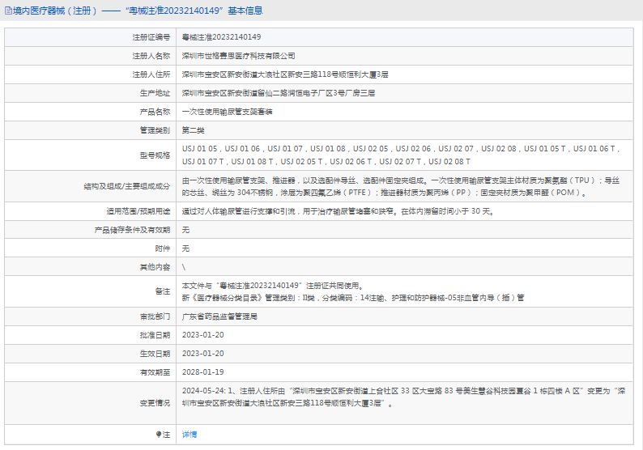Image resolution: width=643 pixels, height=450 pixels.
Task: Select product name 一次性使用输尿管支架套装
Action: point(228,112)
